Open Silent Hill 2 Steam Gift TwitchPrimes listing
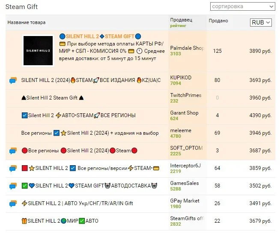The height and width of the screenshot is (233, 280). pyautogui.click(x=53, y=98)
